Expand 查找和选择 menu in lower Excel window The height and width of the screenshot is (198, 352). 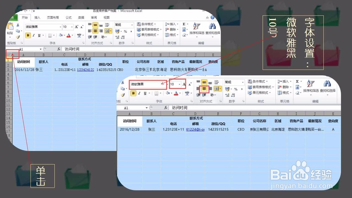327,87
